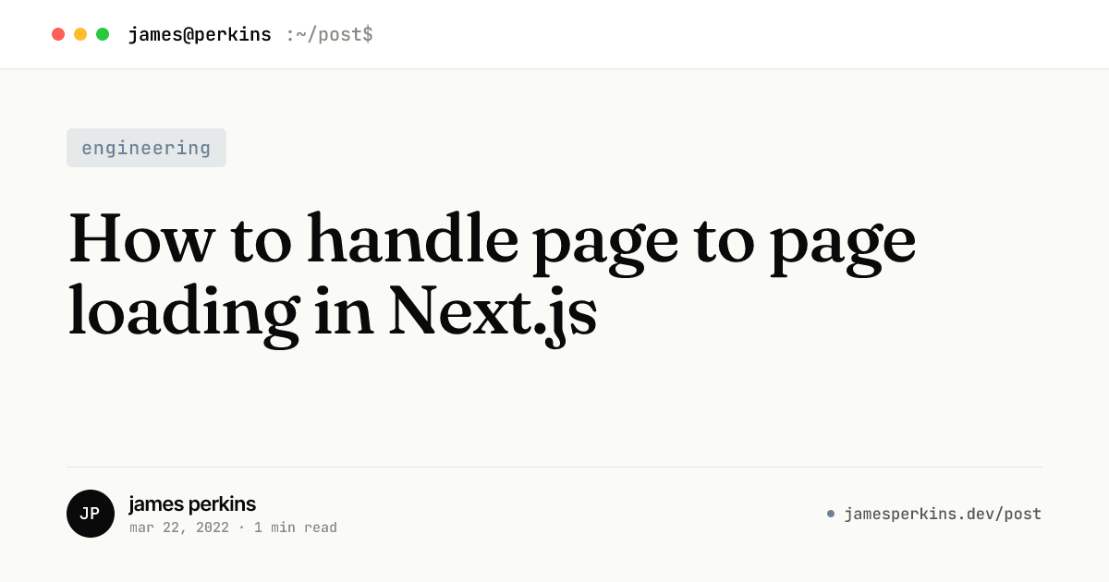Image resolution: width=1109 pixels, height=582 pixels.
Task: Open the engineering category tag
Action: click(146, 148)
